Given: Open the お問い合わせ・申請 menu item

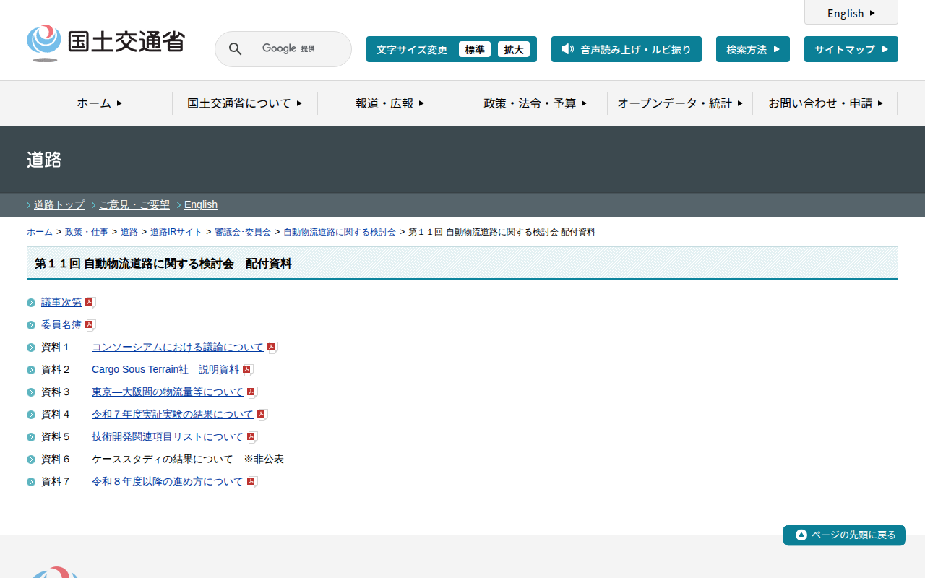Looking at the screenshot, I should click(x=825, y=103).
